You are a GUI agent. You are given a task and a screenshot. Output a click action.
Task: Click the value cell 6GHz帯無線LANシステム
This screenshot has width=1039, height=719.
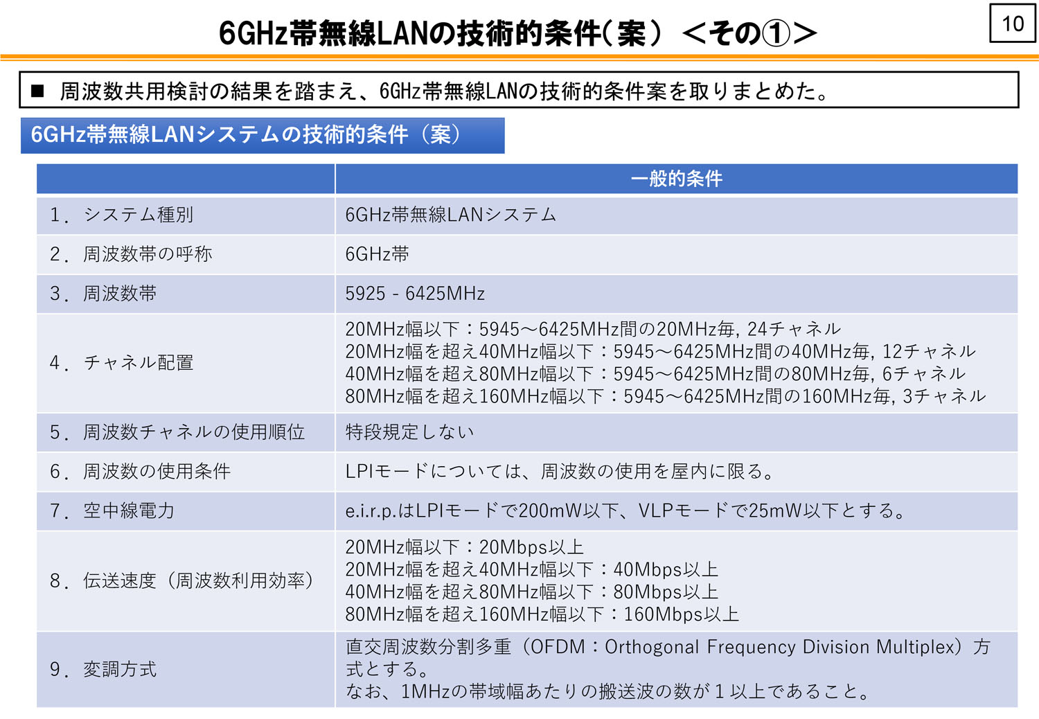coord(450,215)
